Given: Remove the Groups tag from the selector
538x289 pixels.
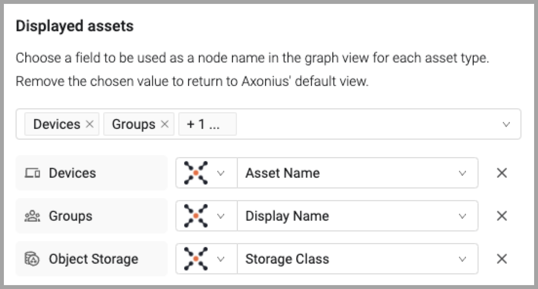Looking at the screenshot, I should tap(165, 124).
